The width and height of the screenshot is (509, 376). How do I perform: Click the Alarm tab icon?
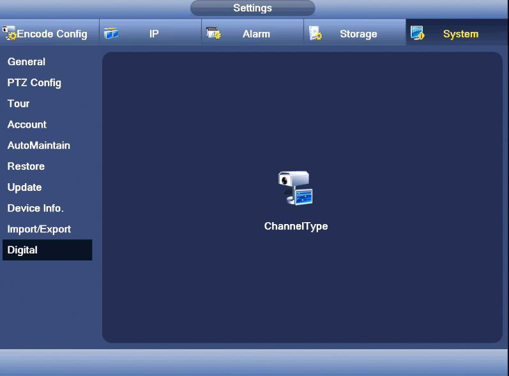point(213,33)
